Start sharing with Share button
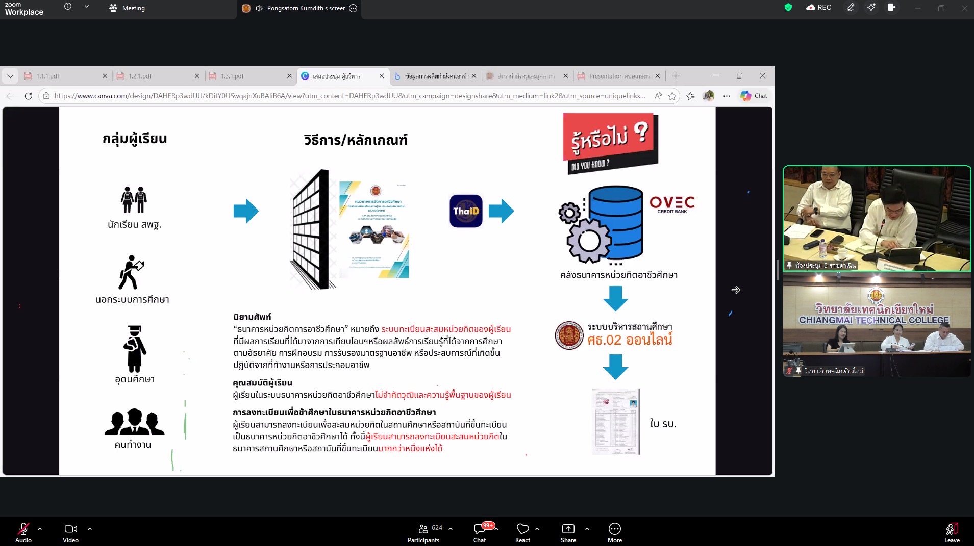The width and height of the screenshot is (974, 546). (x=568, y=532)
